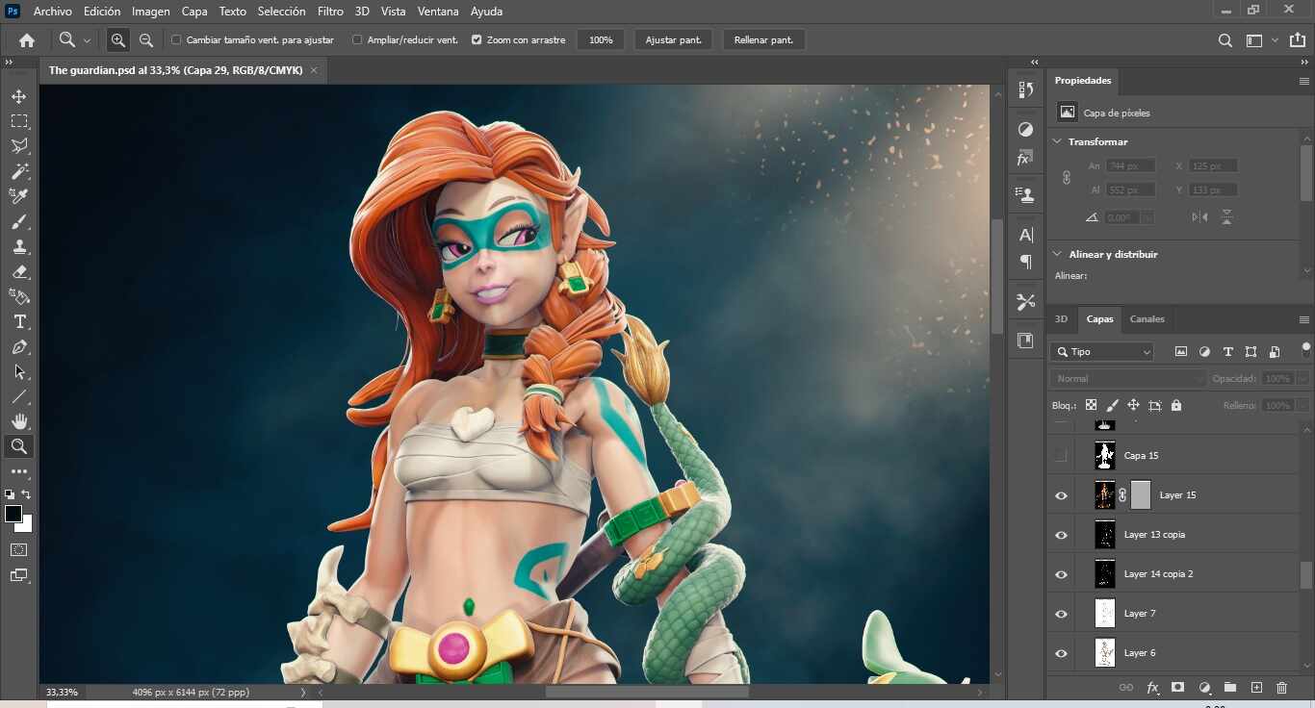Screen dimensions: 1315x708
Task: Create a new layer group
Action: coord(1230,688)
